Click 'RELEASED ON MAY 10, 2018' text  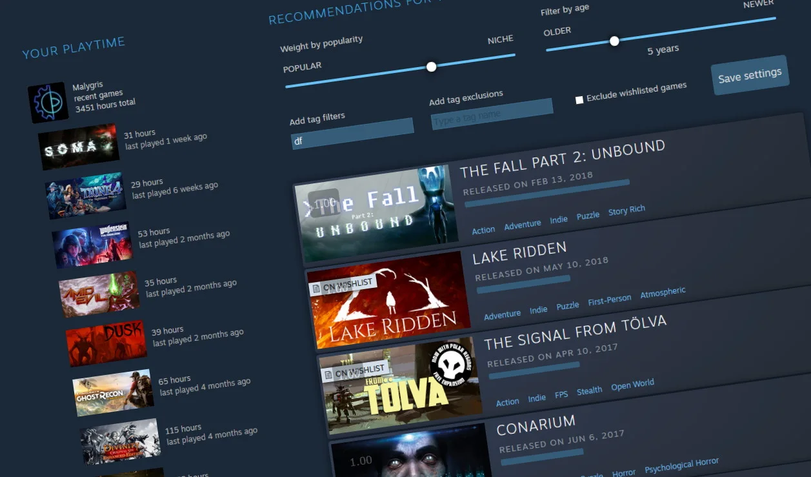pos(541,269)
